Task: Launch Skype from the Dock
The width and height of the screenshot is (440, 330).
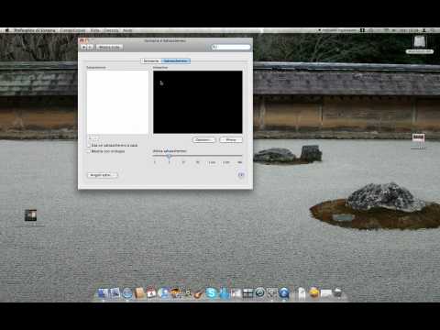Action: 212,293
